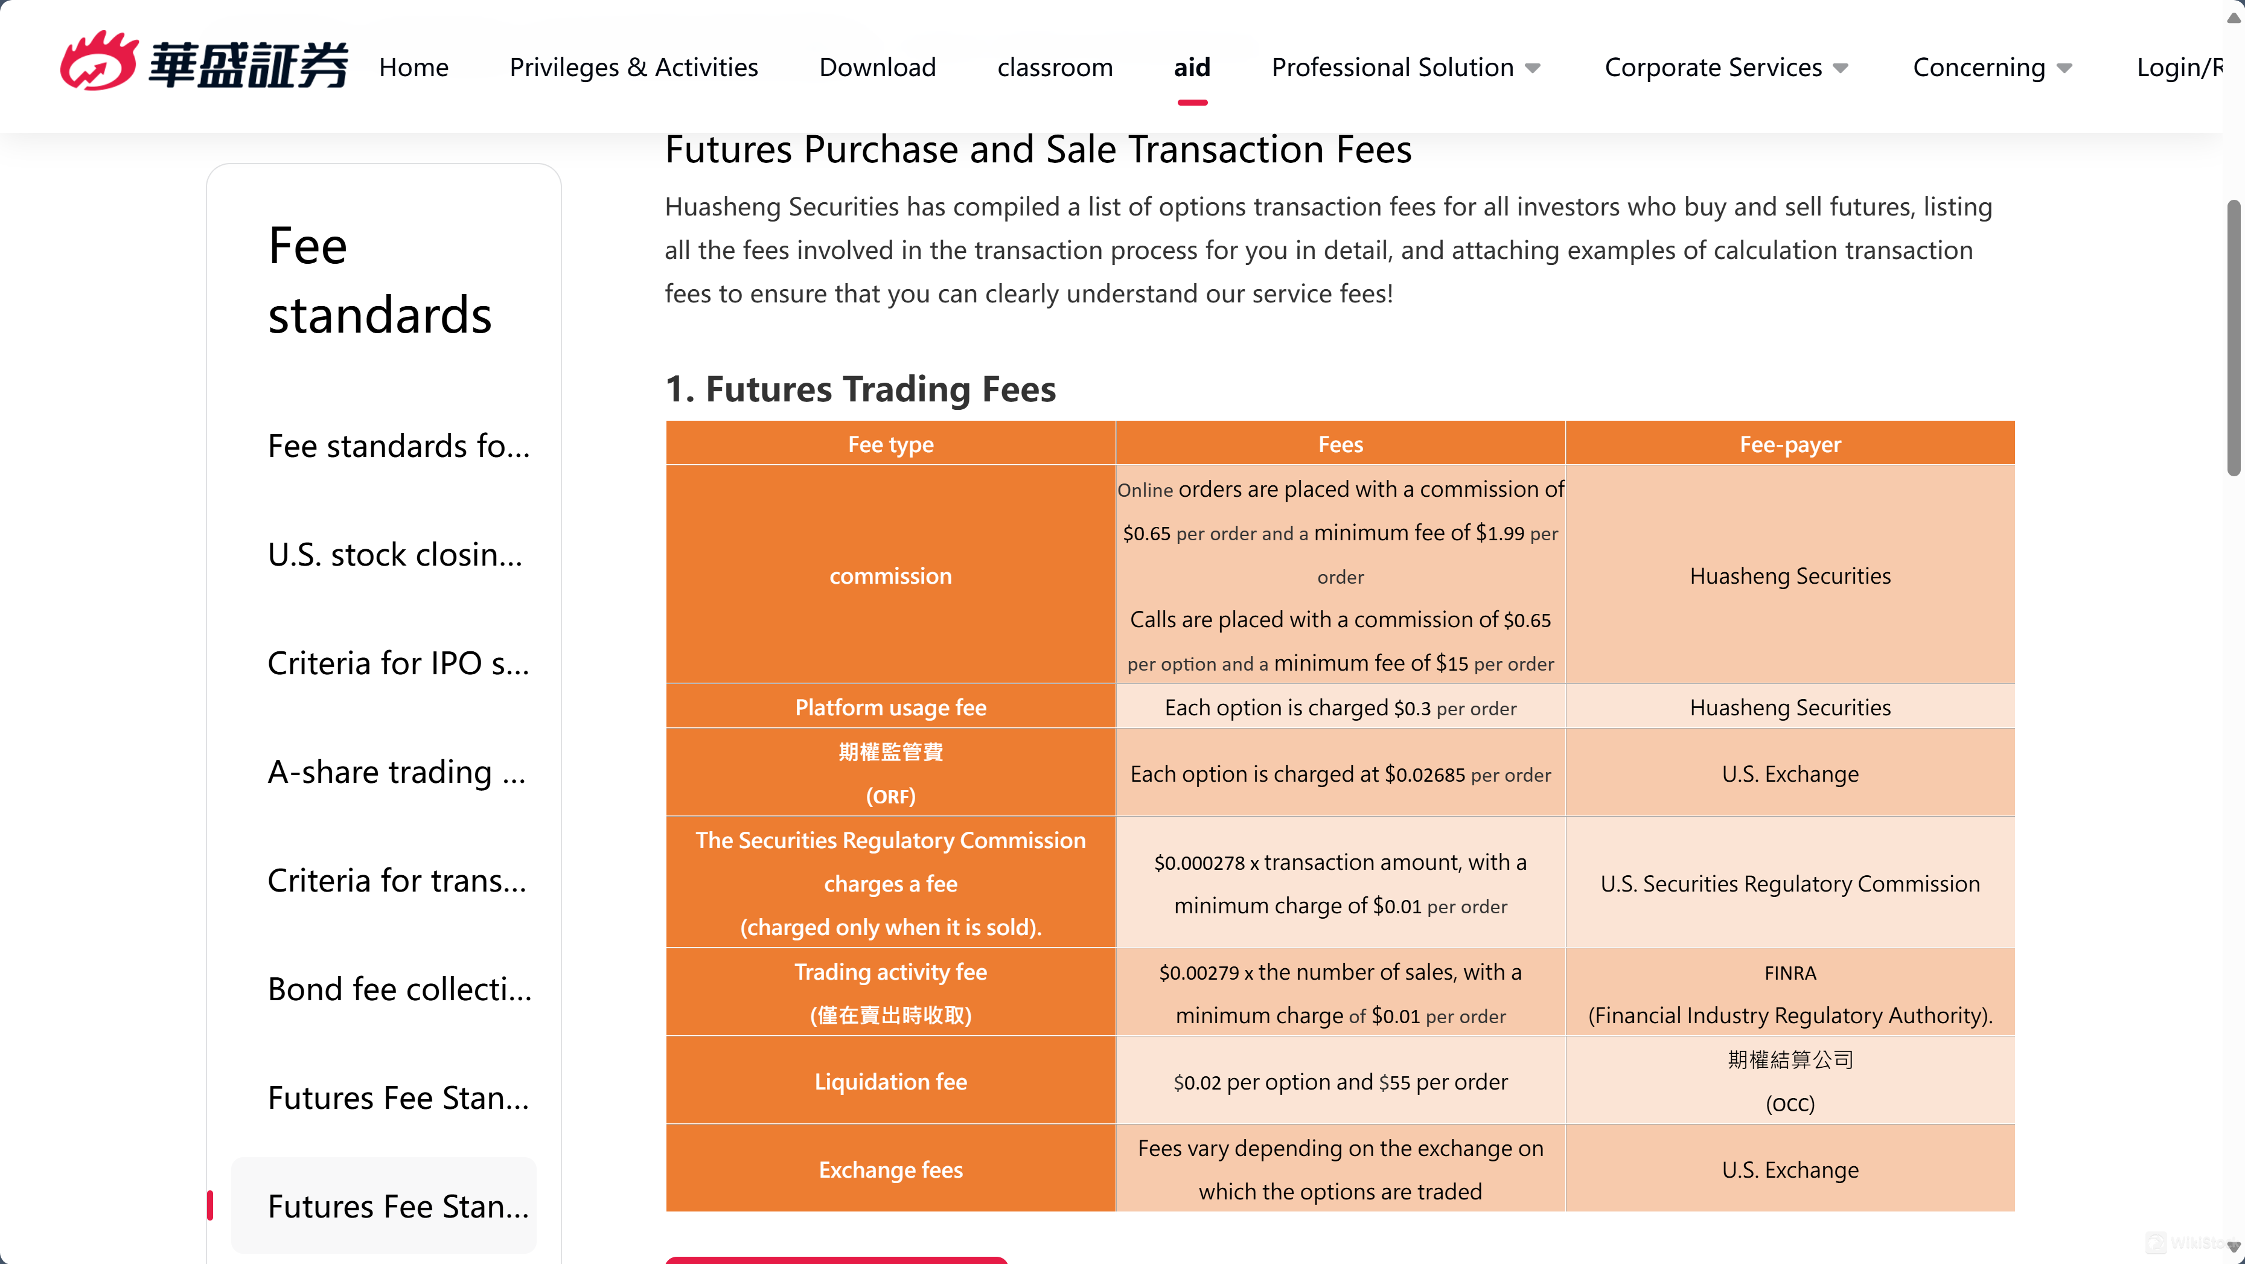Expand the Concerning dropdown arrow
The image size is (2245, 1264).
click(x=2064, y=68)
